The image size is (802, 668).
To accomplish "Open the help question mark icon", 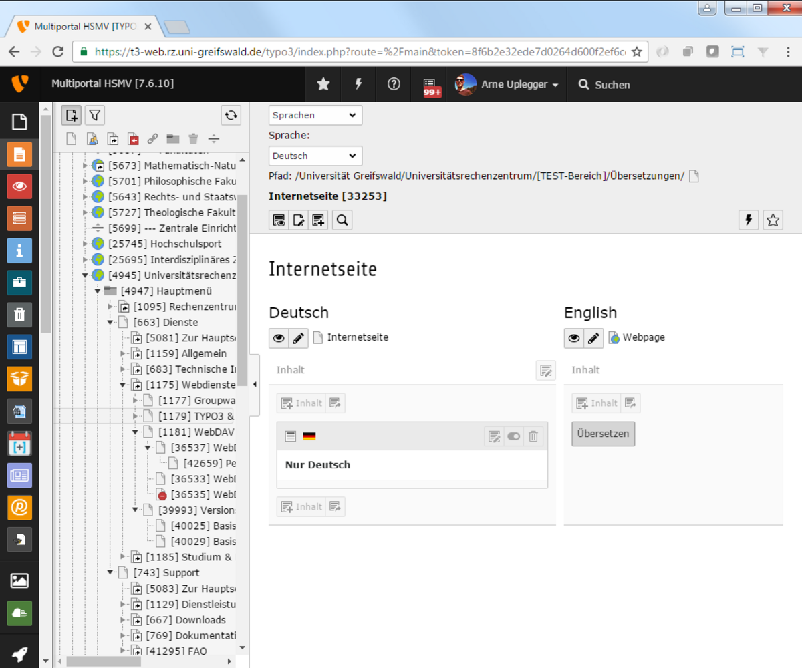I will [394, 84].
